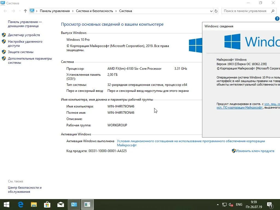The width and height of the screenshot is (280, 210).
Task: Click Панель управления breadcrumb
Action: (55, 11)
